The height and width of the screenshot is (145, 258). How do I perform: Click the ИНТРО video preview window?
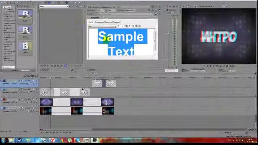[x=219, y=36]
